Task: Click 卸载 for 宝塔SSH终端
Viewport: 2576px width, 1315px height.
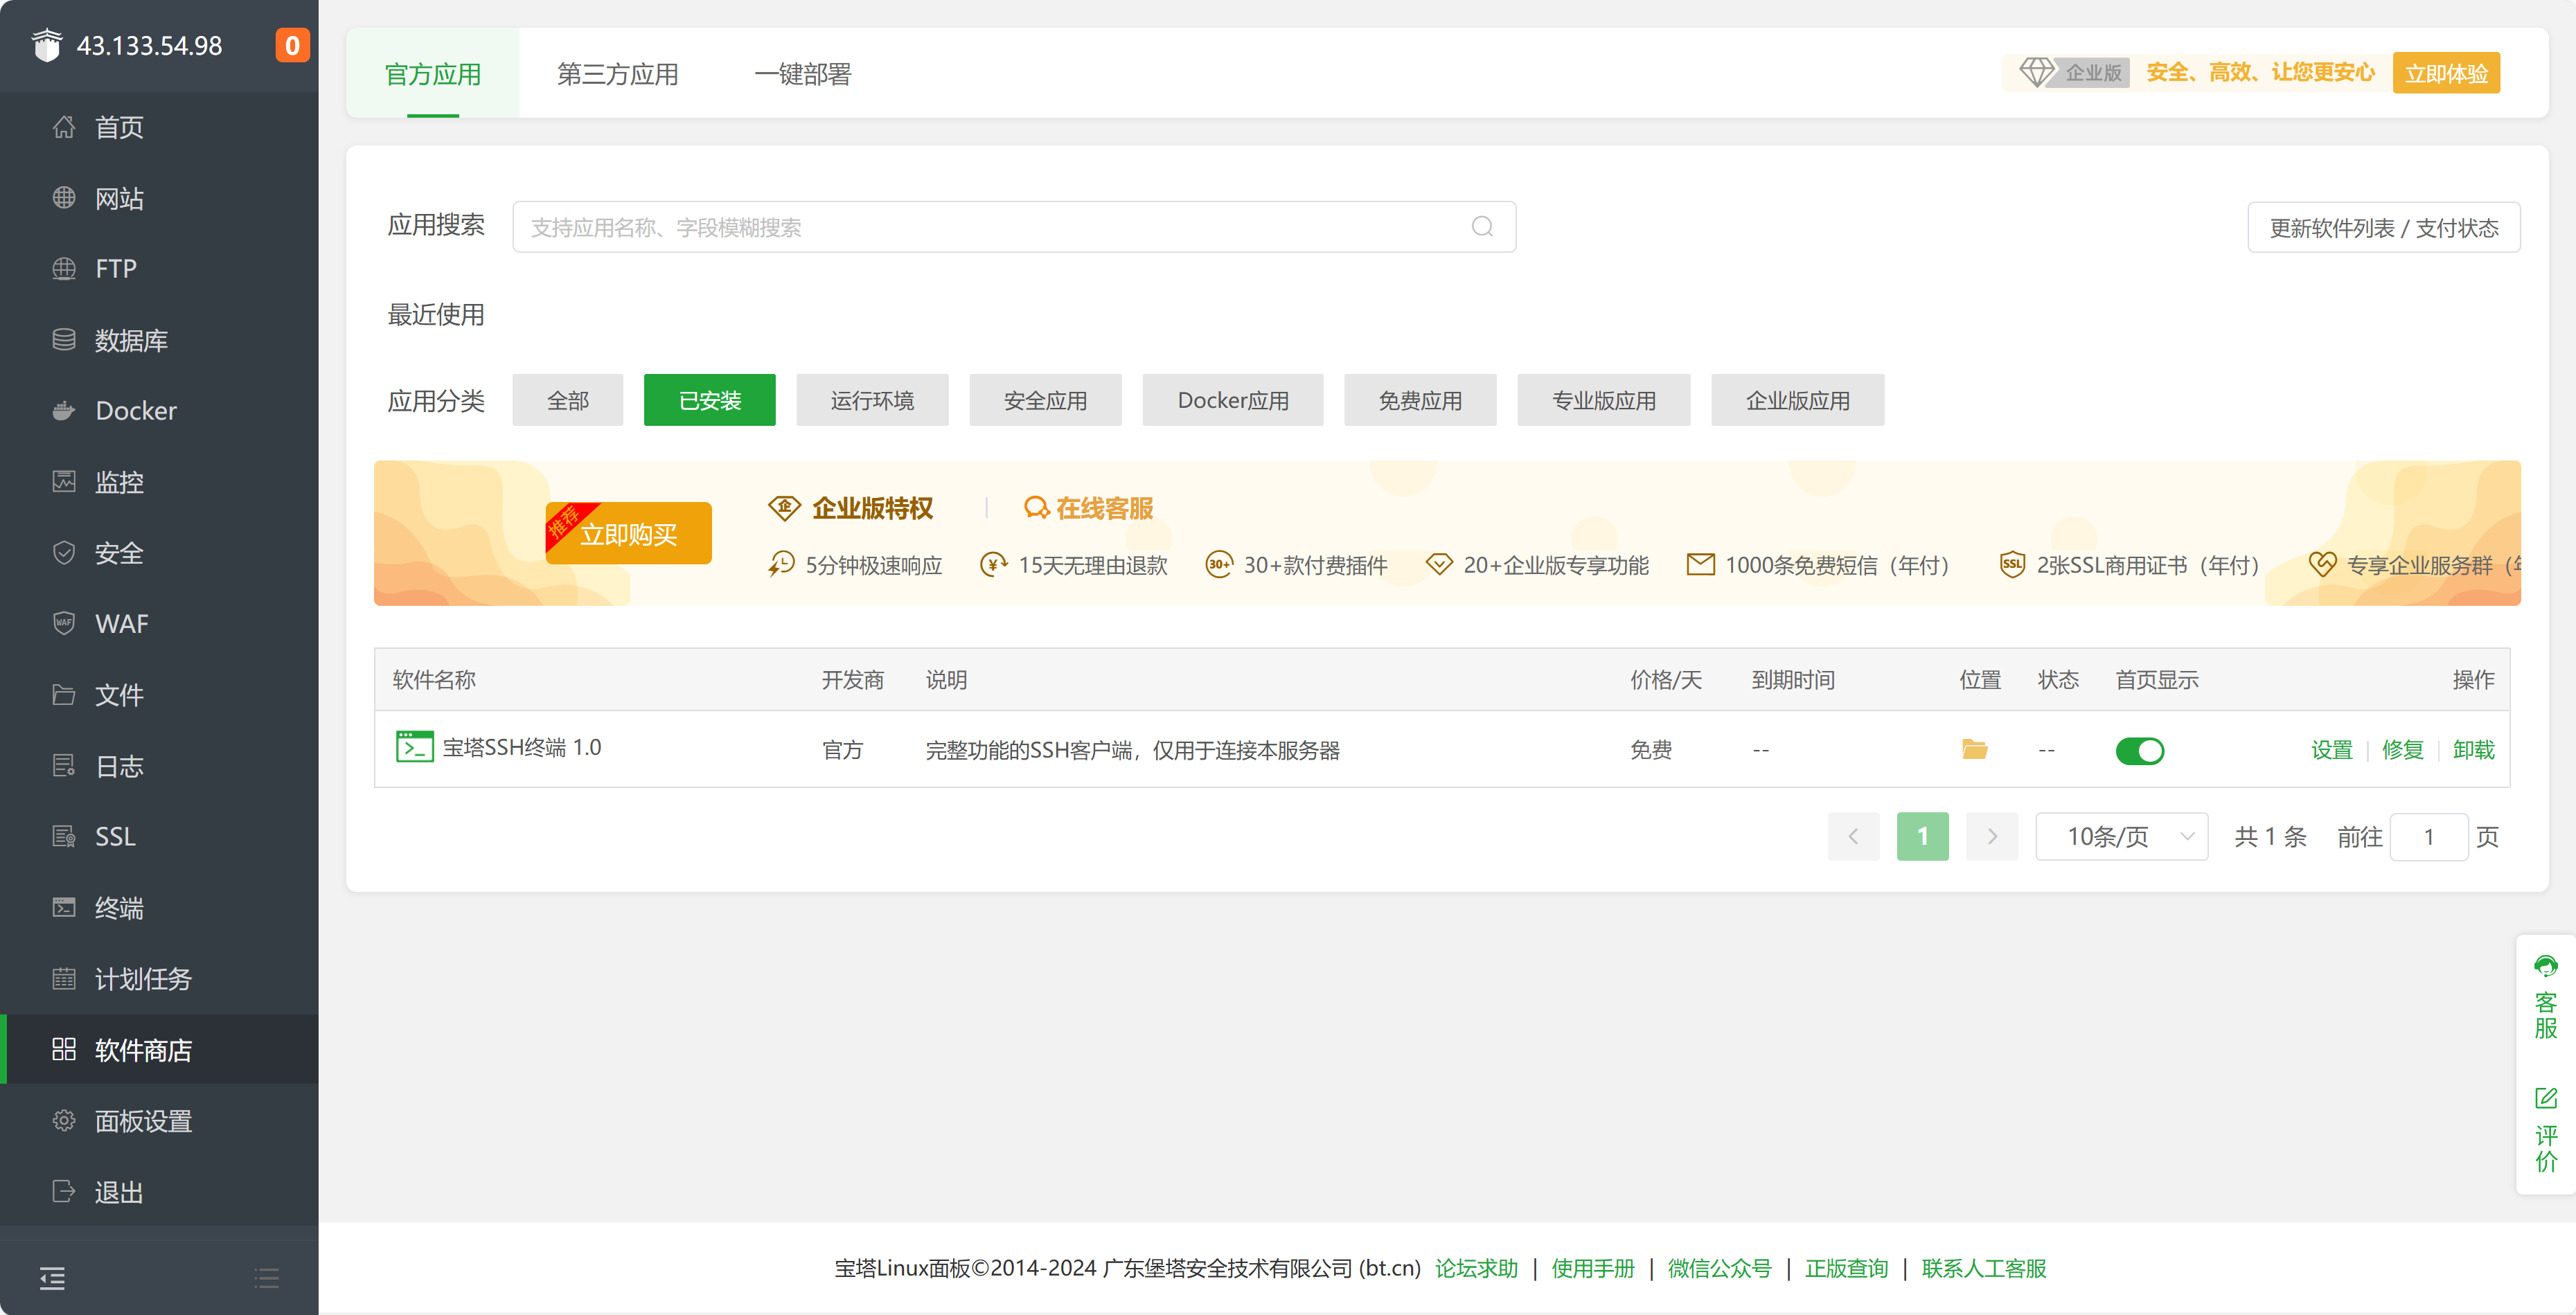Action: [2474, 750]
